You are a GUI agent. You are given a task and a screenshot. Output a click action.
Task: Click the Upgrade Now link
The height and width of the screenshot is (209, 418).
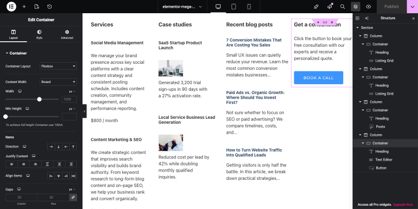(403, 205)
